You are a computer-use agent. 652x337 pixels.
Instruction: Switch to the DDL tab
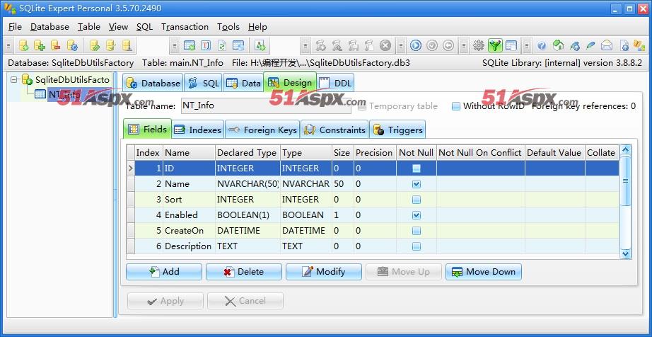coord(336,84)
